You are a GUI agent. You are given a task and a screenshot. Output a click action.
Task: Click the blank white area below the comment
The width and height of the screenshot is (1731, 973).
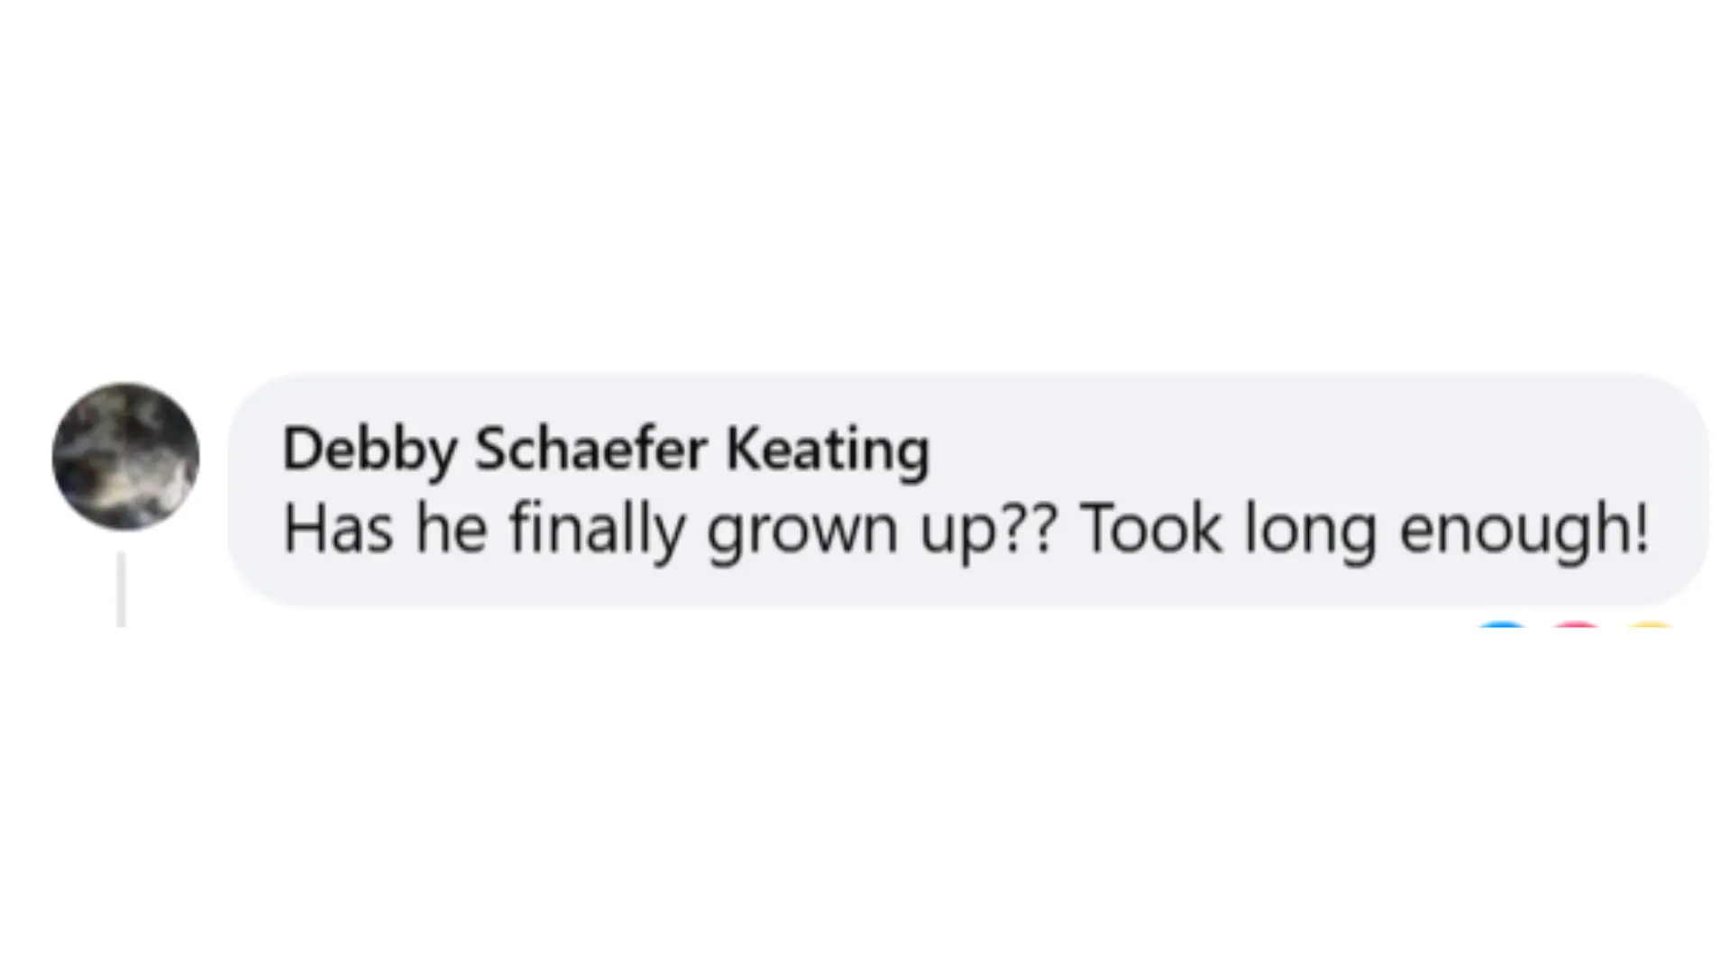coord(865,802)
